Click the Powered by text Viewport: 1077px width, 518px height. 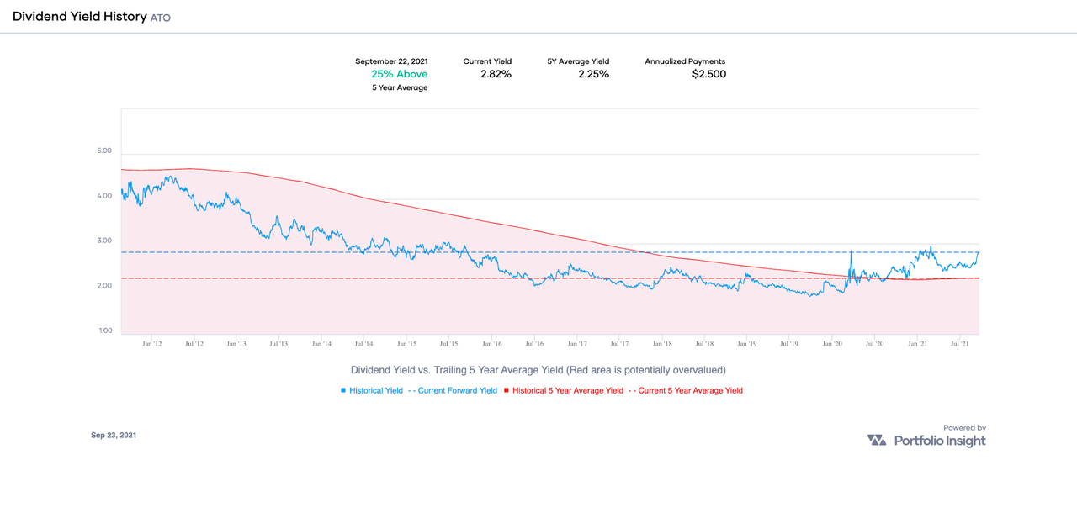click(966, 427)
